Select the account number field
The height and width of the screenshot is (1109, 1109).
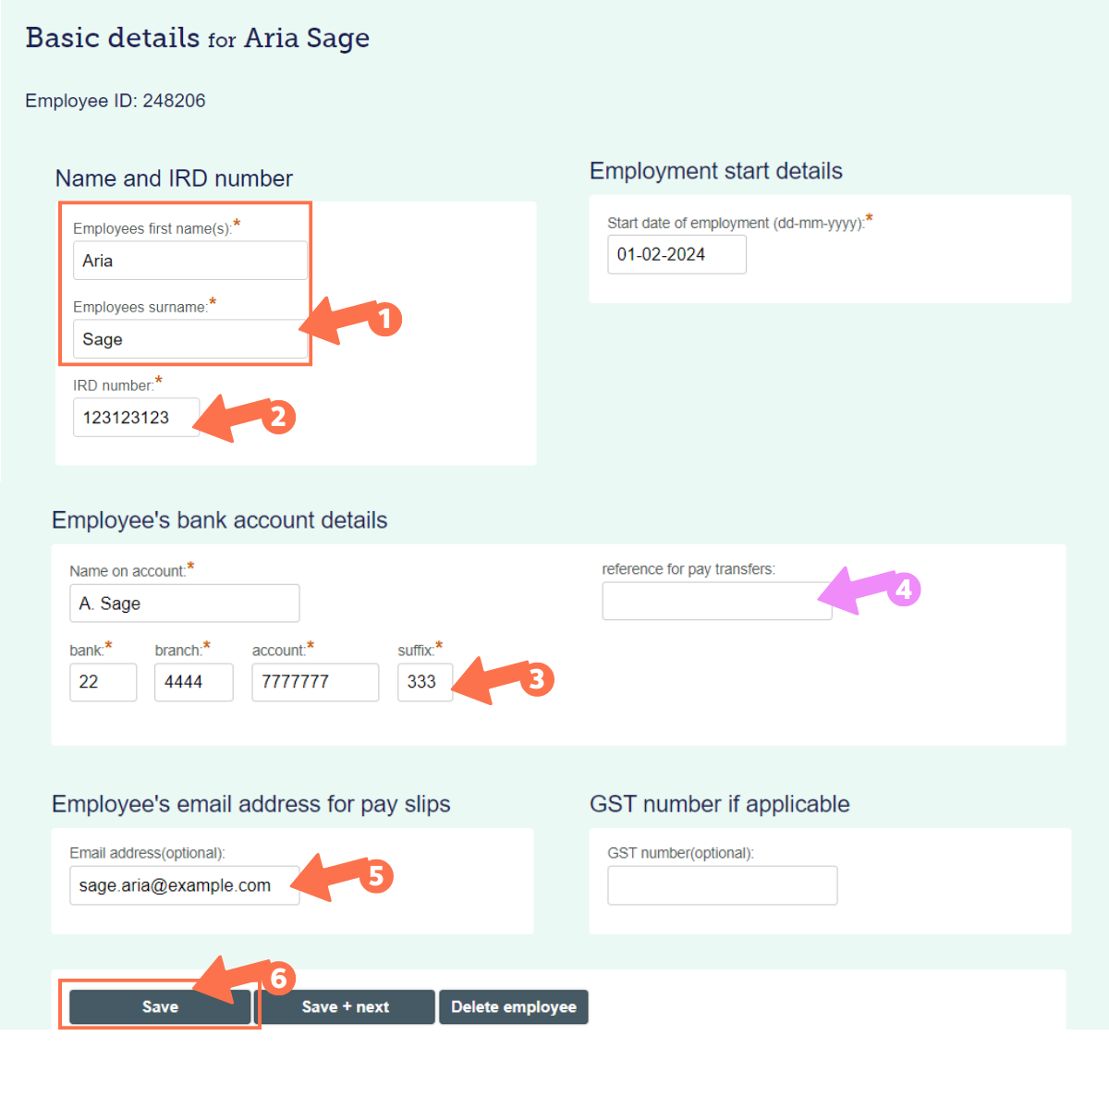(314, 682)
